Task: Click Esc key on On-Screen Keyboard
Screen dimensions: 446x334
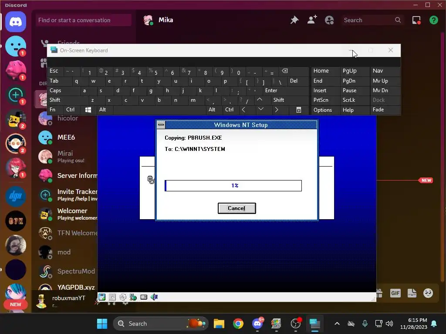Action: [56, 71]
